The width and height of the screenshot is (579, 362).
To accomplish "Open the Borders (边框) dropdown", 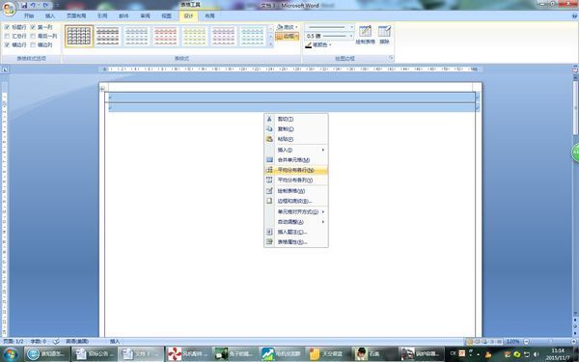I will [287, 37].
